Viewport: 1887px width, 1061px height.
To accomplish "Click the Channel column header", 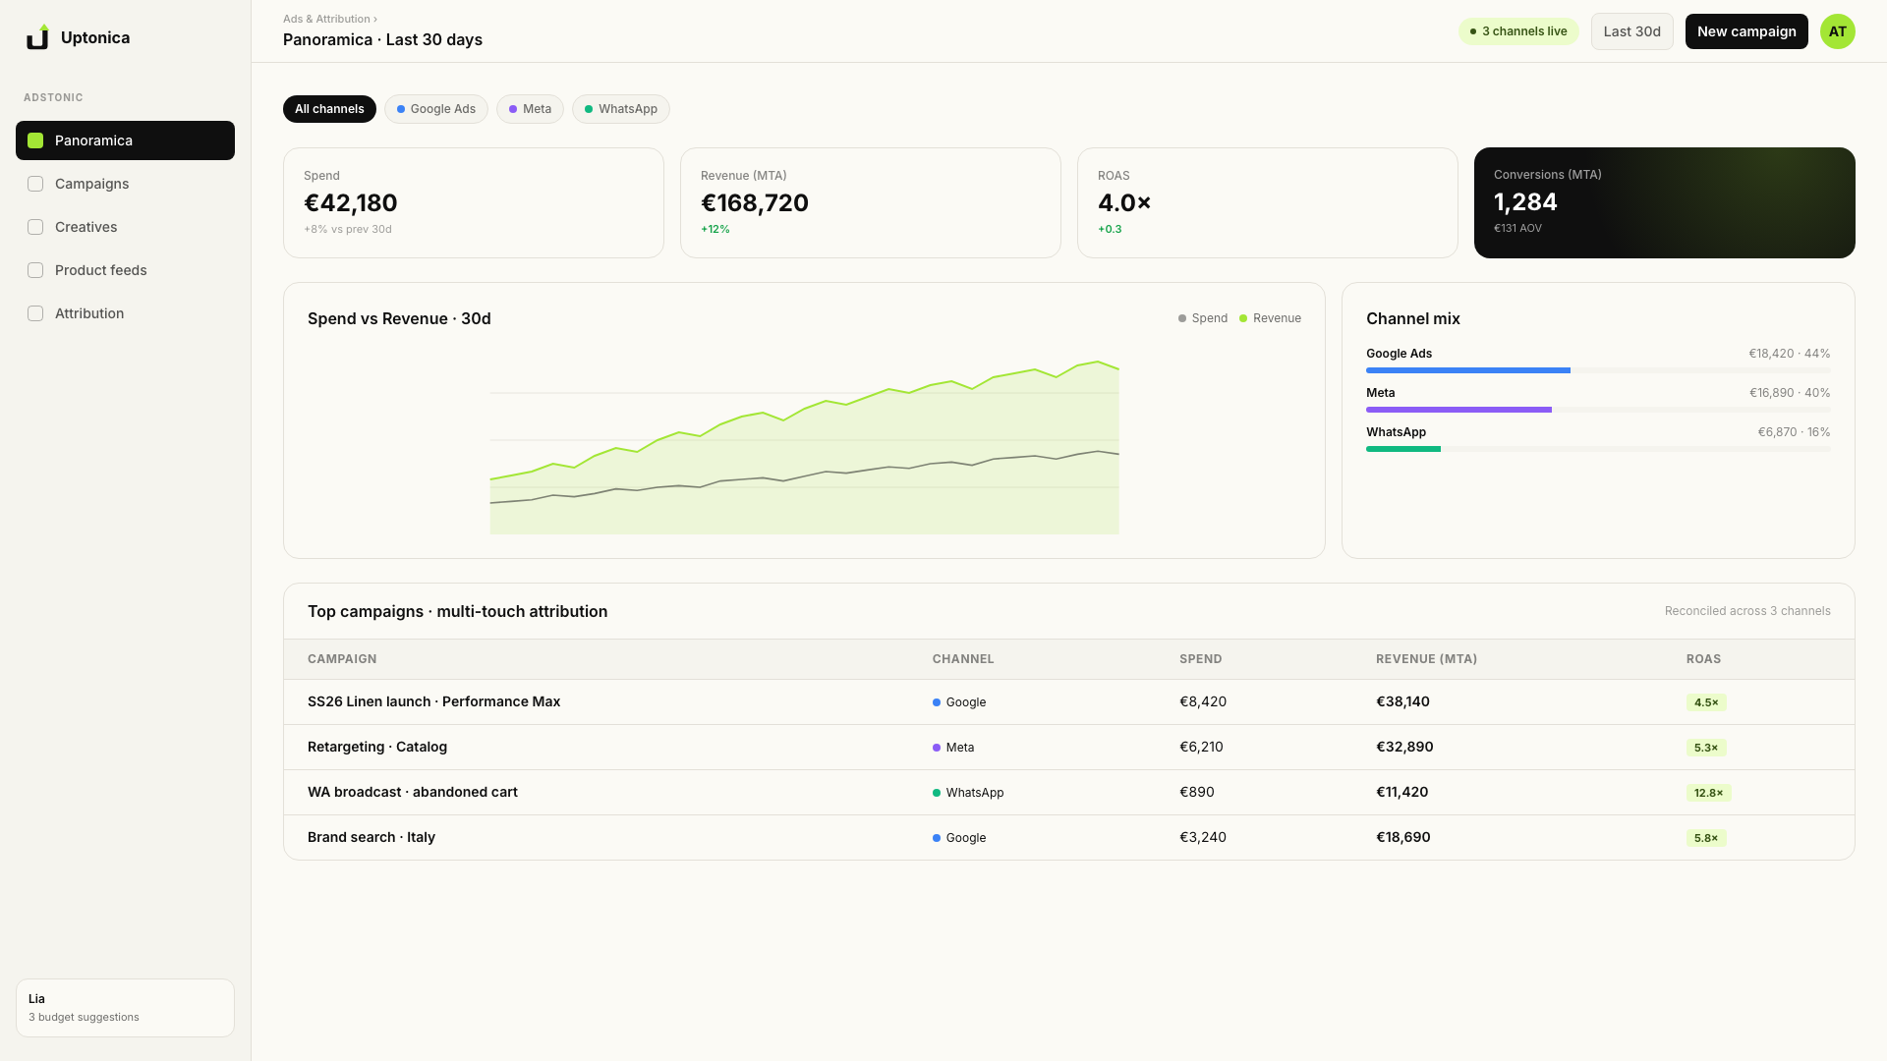I will click(x=963, y=659).
